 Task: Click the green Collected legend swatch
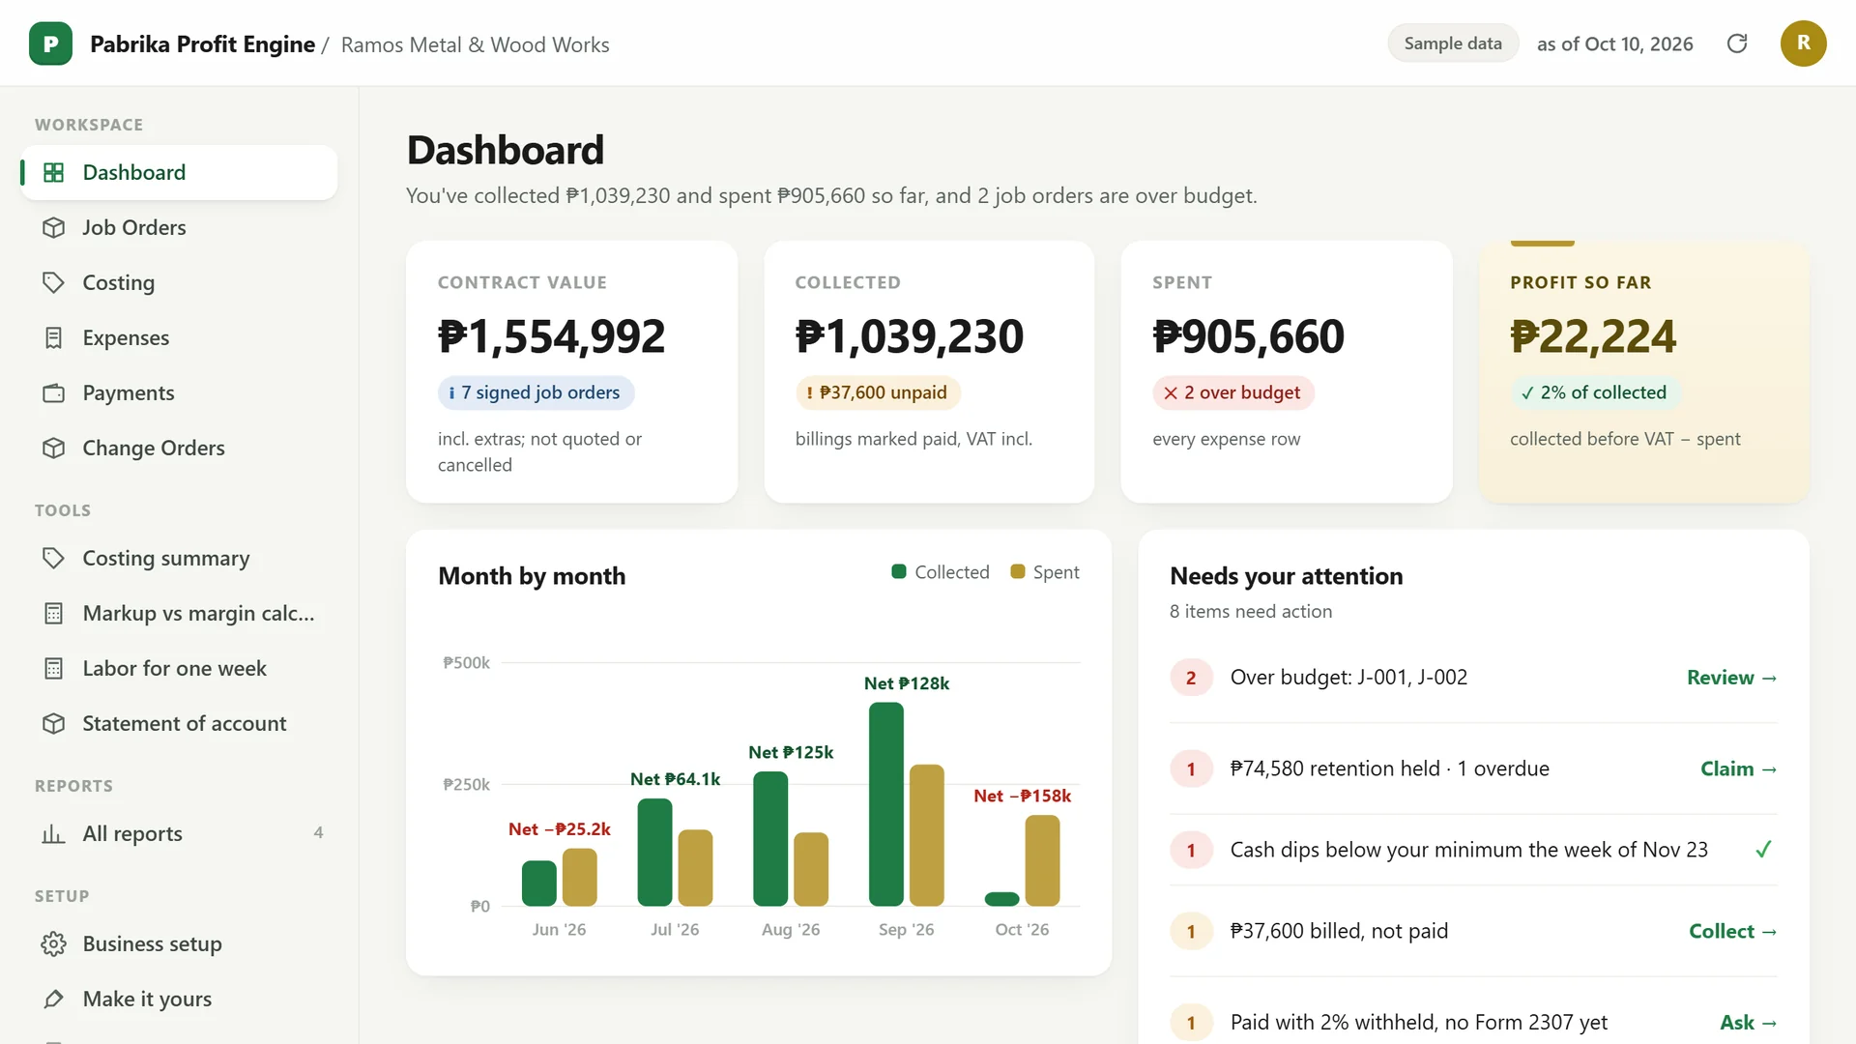click(898, 571)
